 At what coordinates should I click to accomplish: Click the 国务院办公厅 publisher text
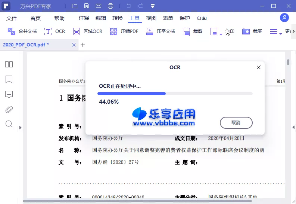point(108,138)
